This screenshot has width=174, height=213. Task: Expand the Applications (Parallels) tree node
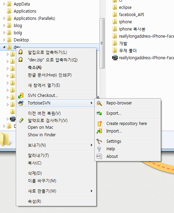point(4,18)
